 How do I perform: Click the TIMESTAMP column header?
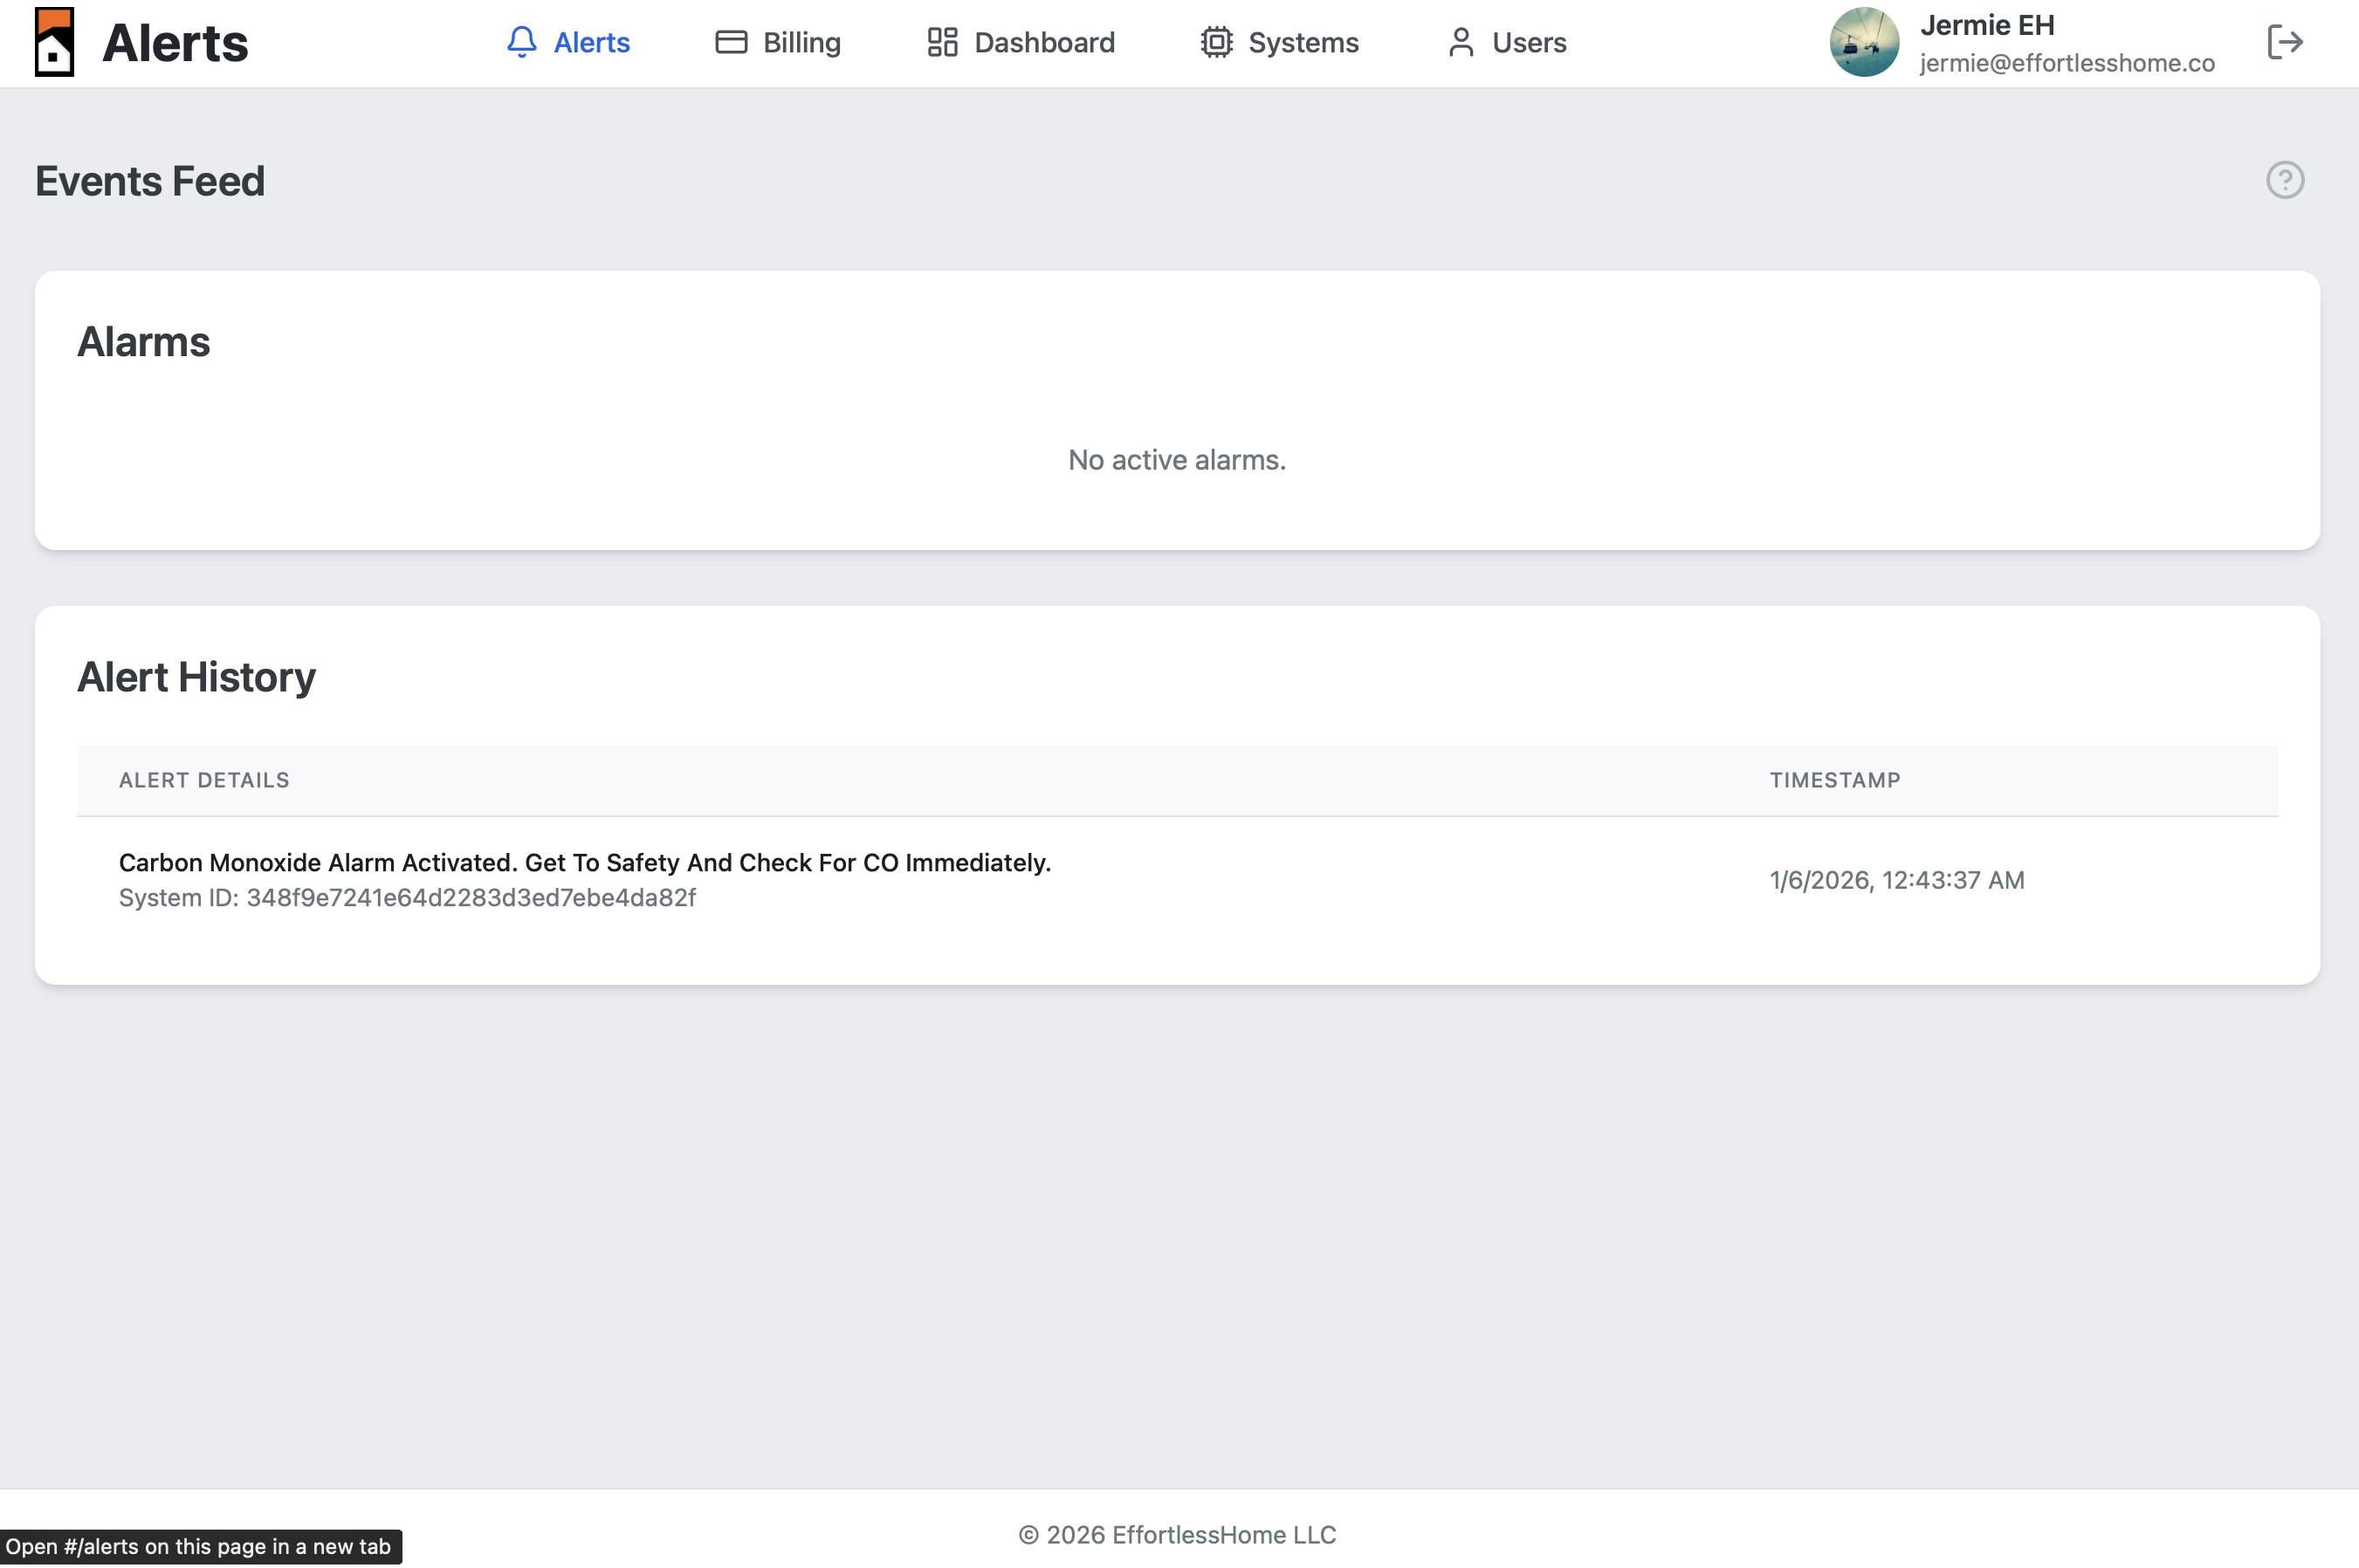[1834, 780]
